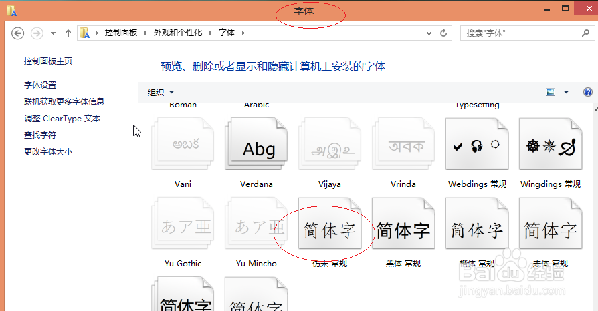Screen dimensions: 598x311
Task: Select the 仿宋 常规 font icon
Action: [x=330, y=223]
